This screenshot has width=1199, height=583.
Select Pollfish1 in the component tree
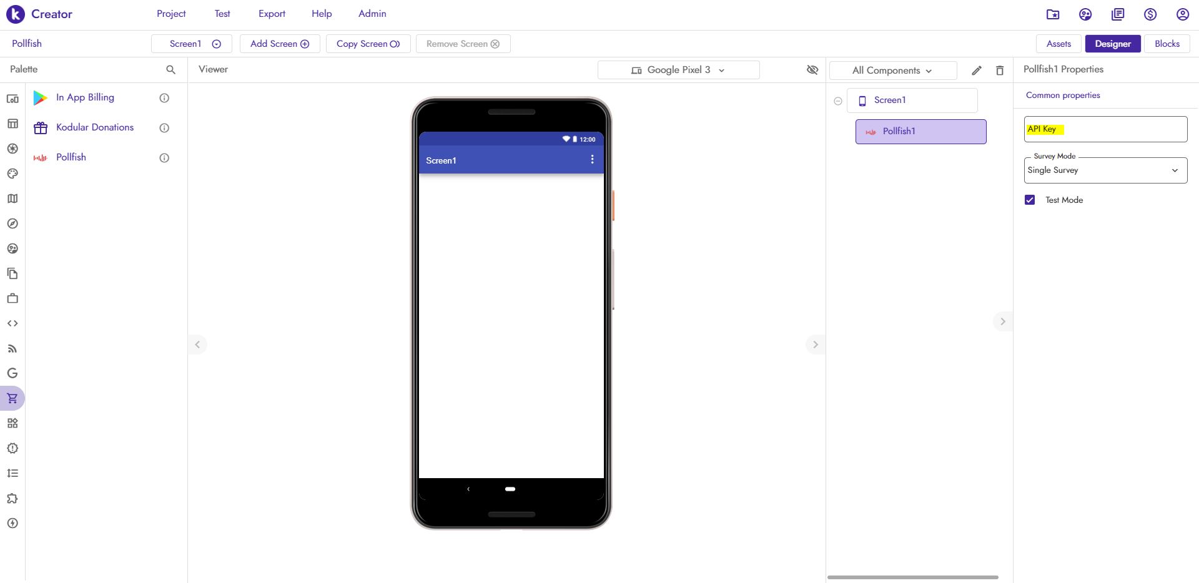920,132
